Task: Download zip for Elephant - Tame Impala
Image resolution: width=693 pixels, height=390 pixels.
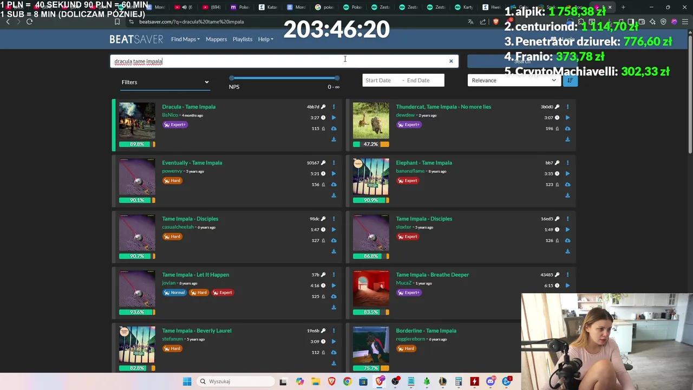Action: (x=567, y=195)
